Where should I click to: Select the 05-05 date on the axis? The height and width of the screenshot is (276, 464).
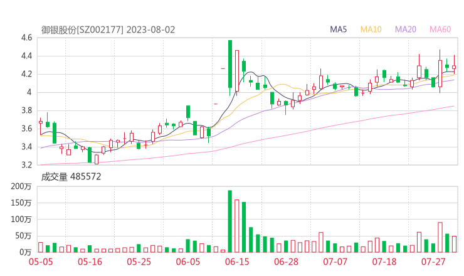pos(40,262)
